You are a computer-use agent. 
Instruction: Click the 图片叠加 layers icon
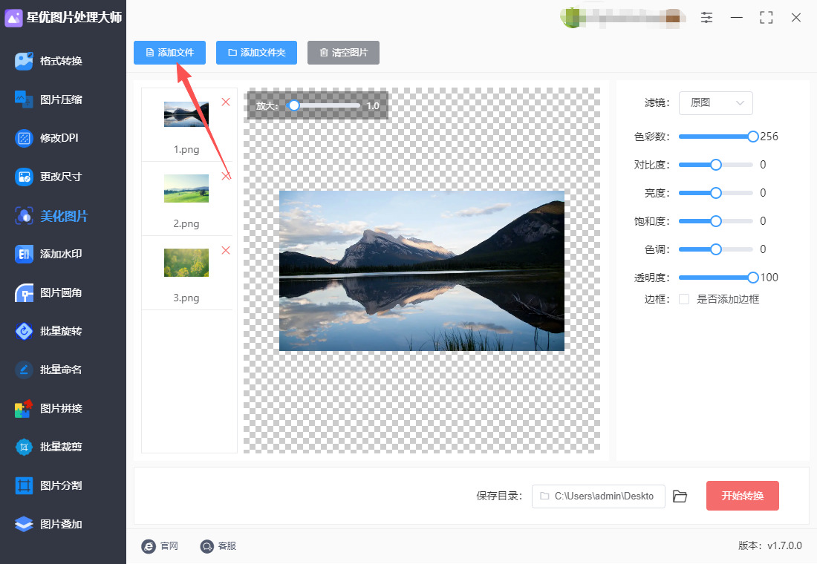click(24, 524)
